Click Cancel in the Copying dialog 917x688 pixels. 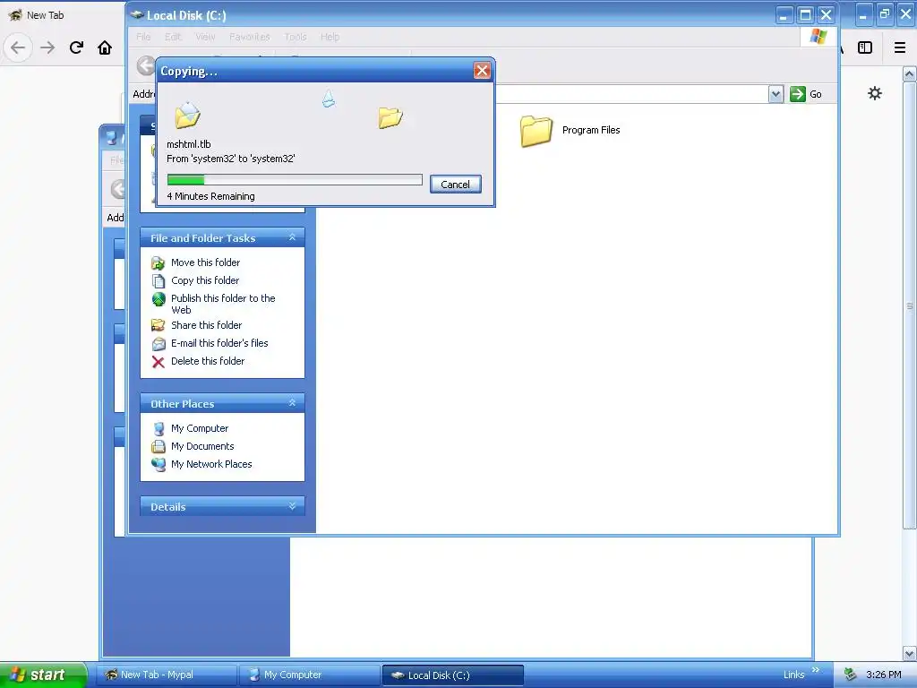tap(455, 185)
